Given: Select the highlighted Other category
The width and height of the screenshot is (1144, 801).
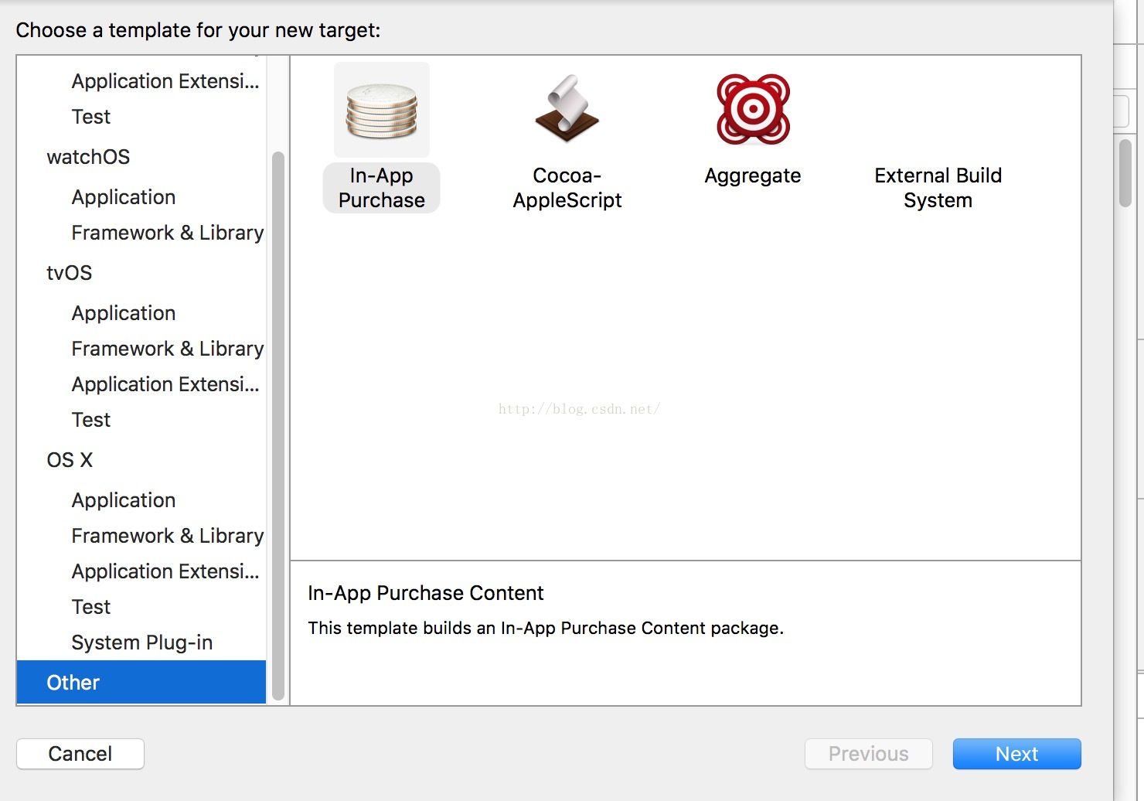Looking at the screenshot, I should (x=141, y=682).
